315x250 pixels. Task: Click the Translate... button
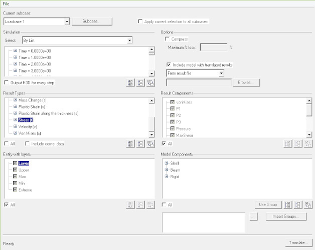(298, 242)
